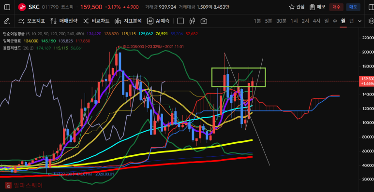Image resolution: width=374 pixels, height=192 pixels.
Task: Open AI예측 prediction tool
Action: pos(158,21)
